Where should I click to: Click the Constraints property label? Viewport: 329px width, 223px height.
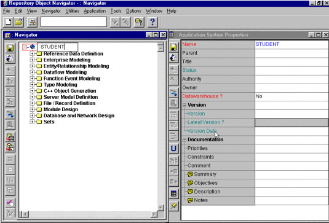pyautogui.click(x=200, y=157)
